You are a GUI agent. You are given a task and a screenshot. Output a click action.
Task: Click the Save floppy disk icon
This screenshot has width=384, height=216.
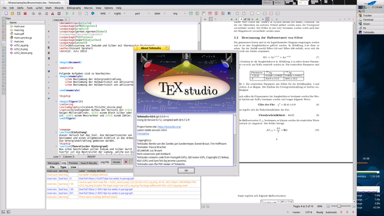[x=19, y=13]
